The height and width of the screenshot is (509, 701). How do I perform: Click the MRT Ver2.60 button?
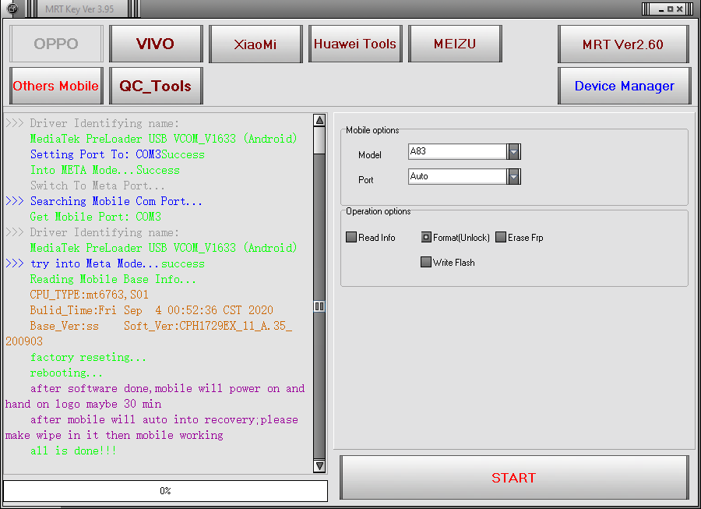coord(623,44)
